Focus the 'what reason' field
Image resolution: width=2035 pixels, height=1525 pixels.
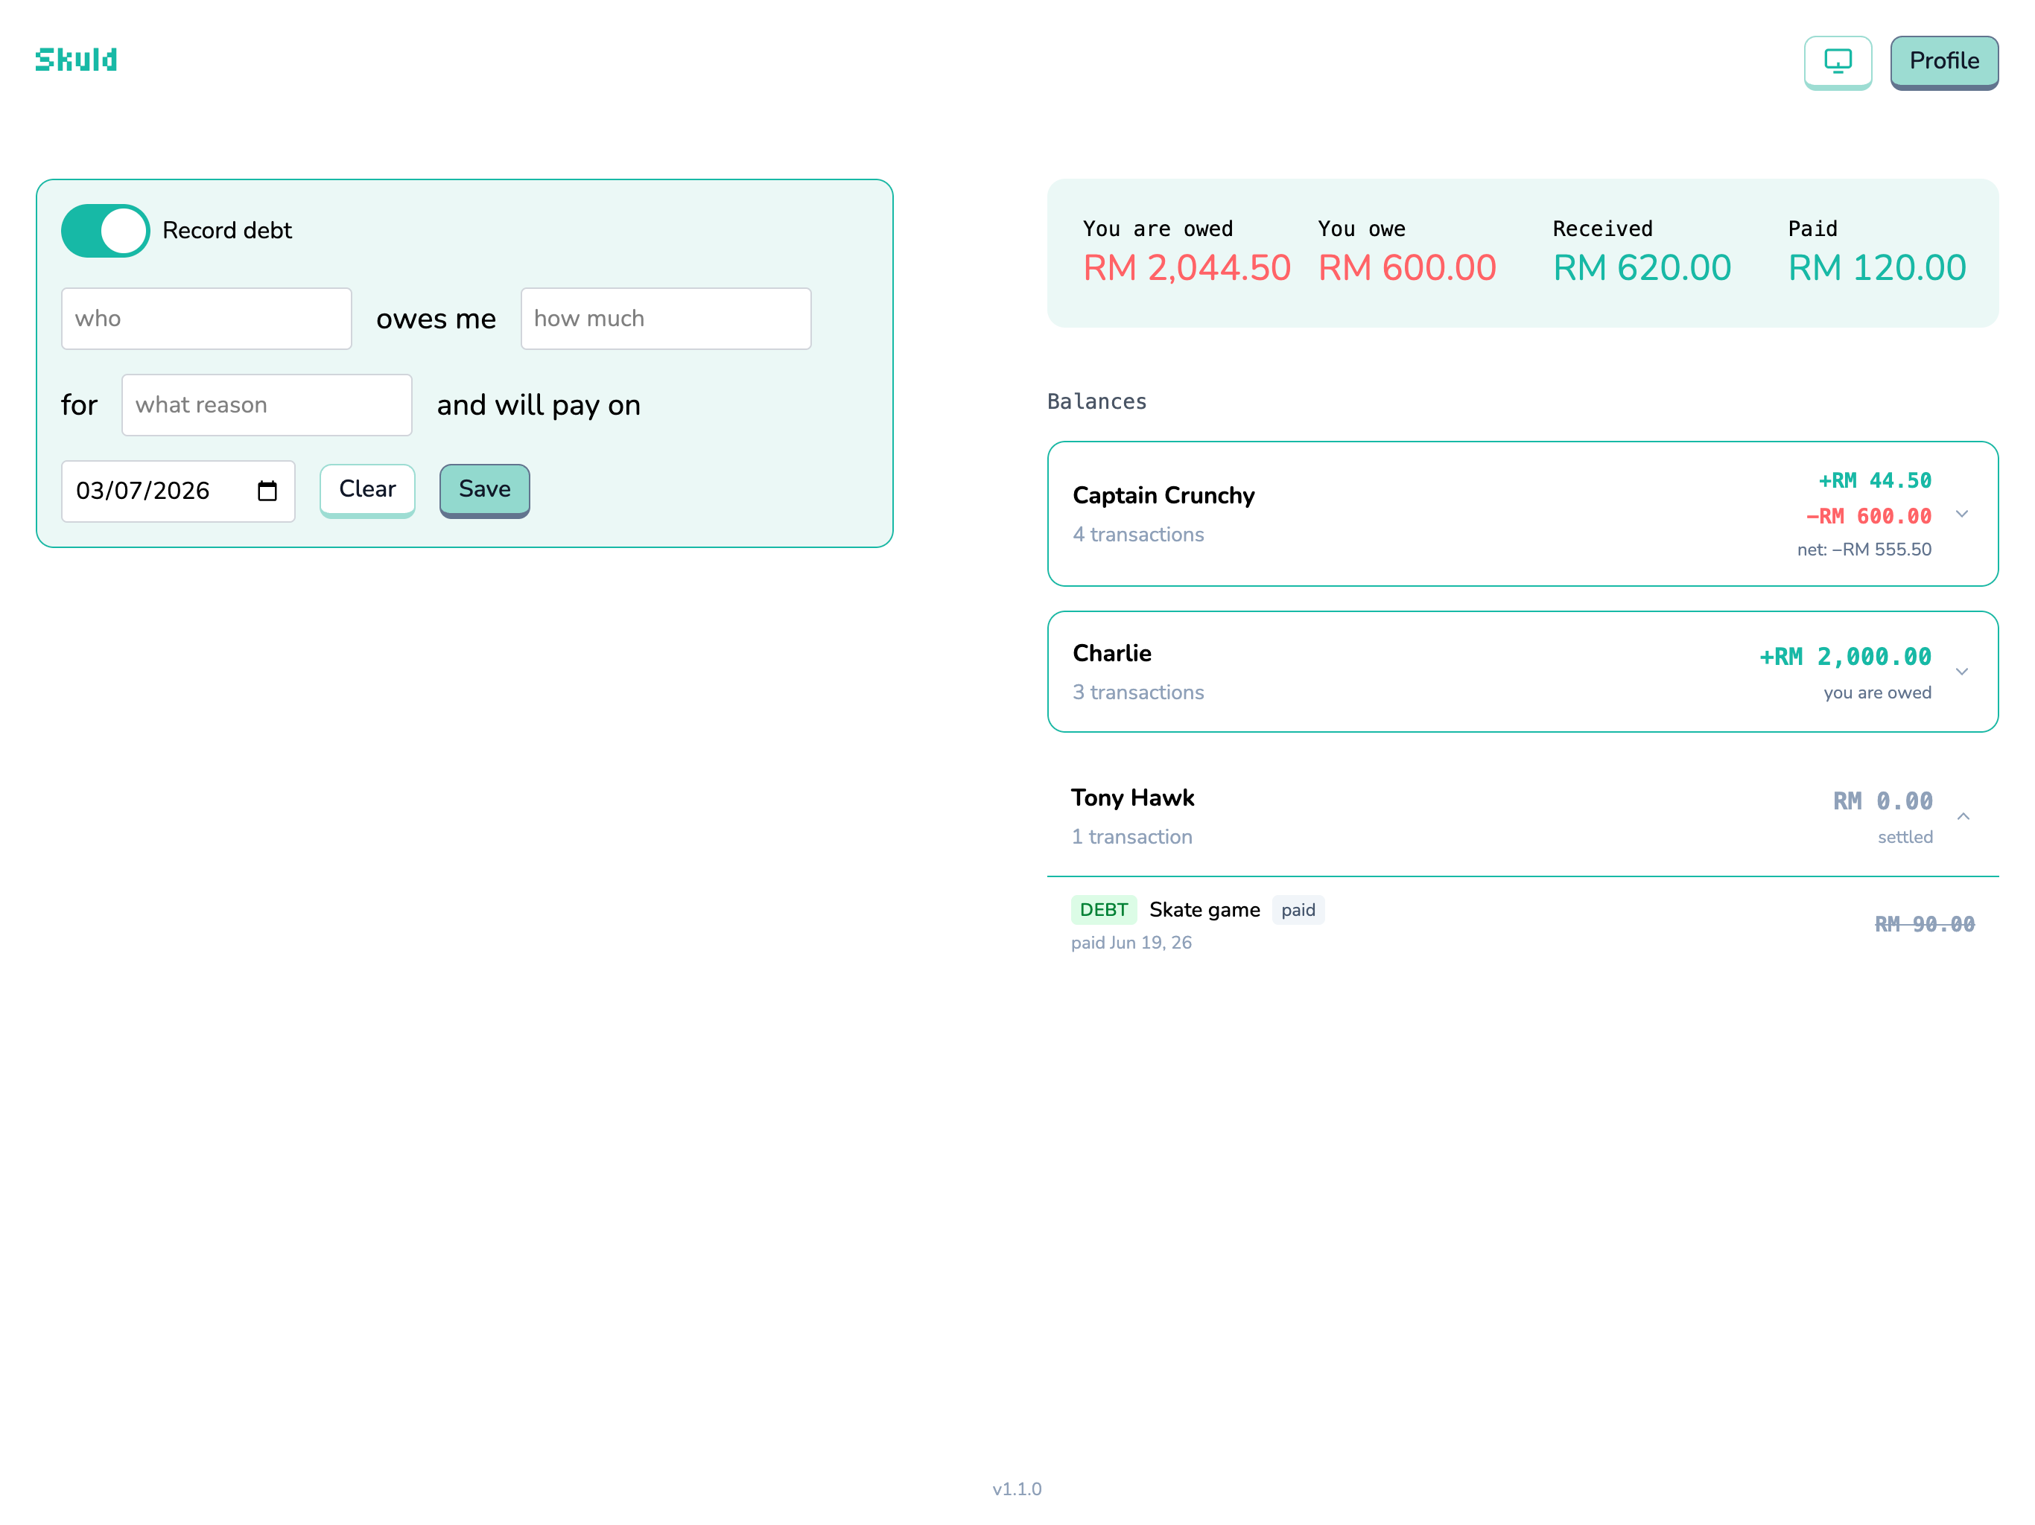click(x=267, y=404)
